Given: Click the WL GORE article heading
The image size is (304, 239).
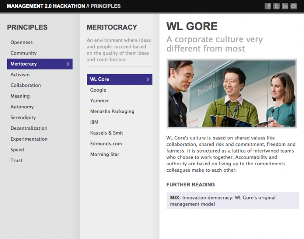Looking at the screenshot, I should (192, 26).
